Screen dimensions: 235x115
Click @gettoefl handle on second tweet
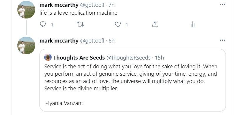[x=92, y=41]
